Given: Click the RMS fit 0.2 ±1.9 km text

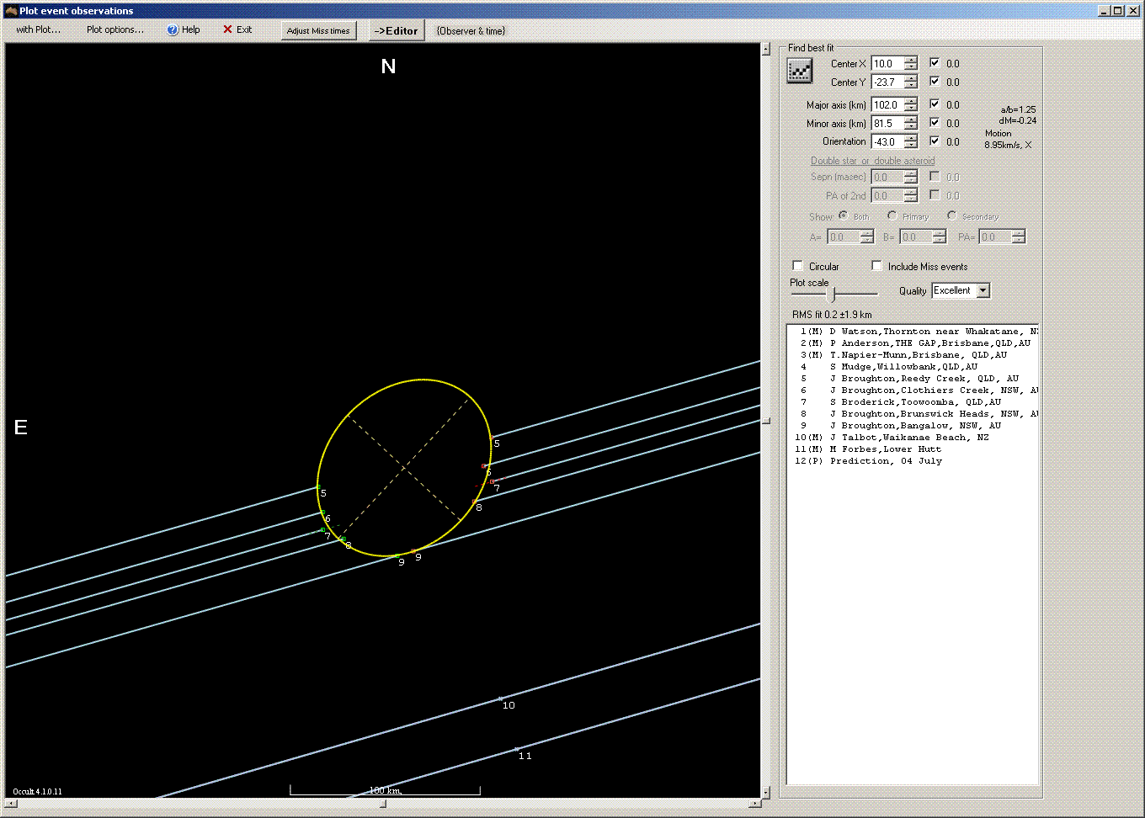Looking at the screenshot, I should [832, 315].
